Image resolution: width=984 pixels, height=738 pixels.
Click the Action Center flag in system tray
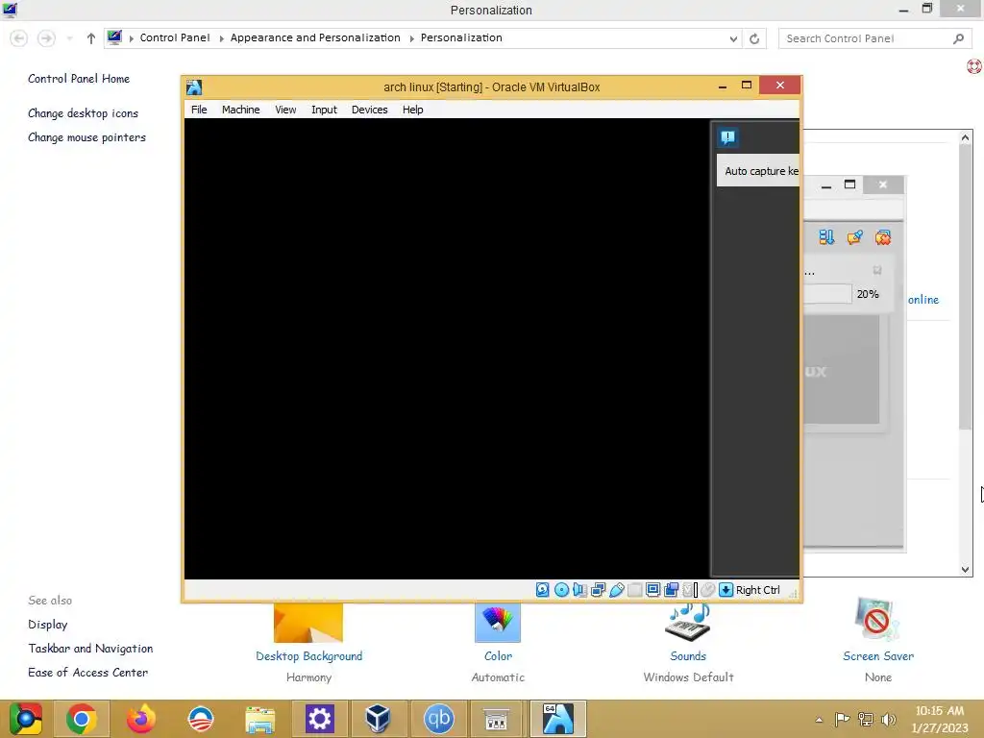(x=842, y=719)
